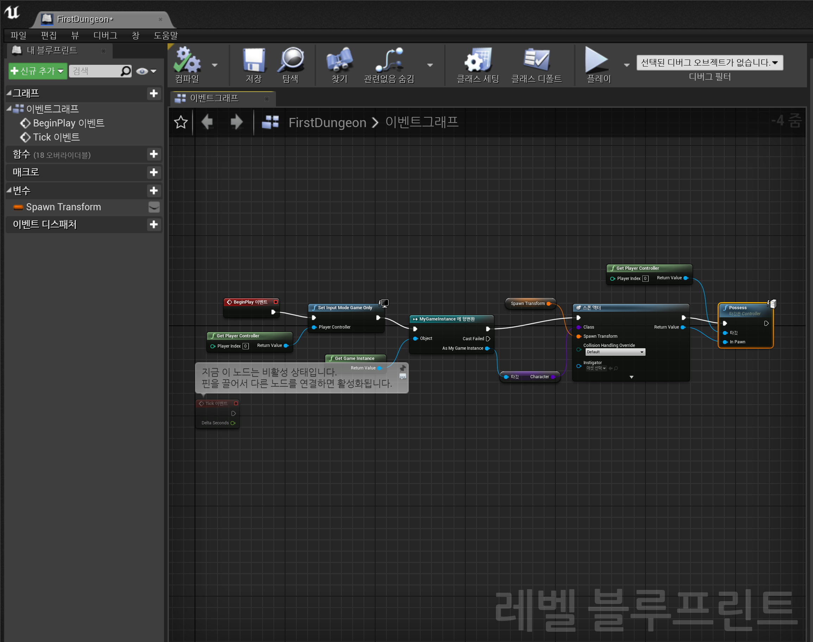
Task: Click the pin icon on the disabled-node tooltip
Action: click(x=403, y=368)
